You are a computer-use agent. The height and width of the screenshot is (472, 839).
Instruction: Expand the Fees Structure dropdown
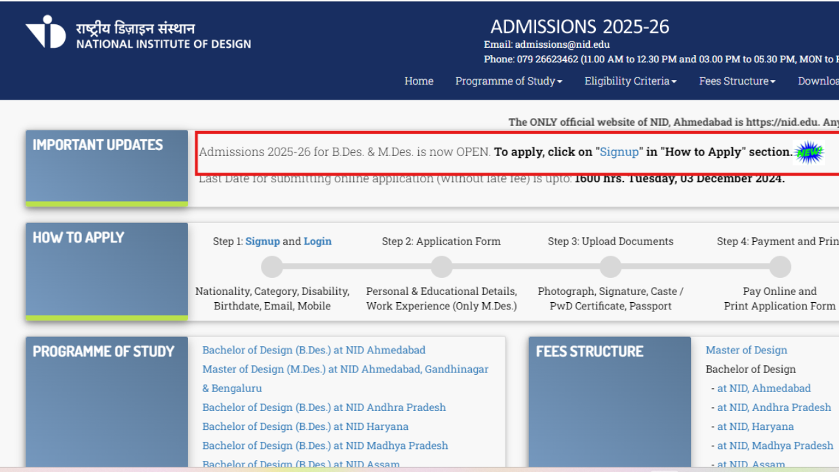tap(737, 81)
